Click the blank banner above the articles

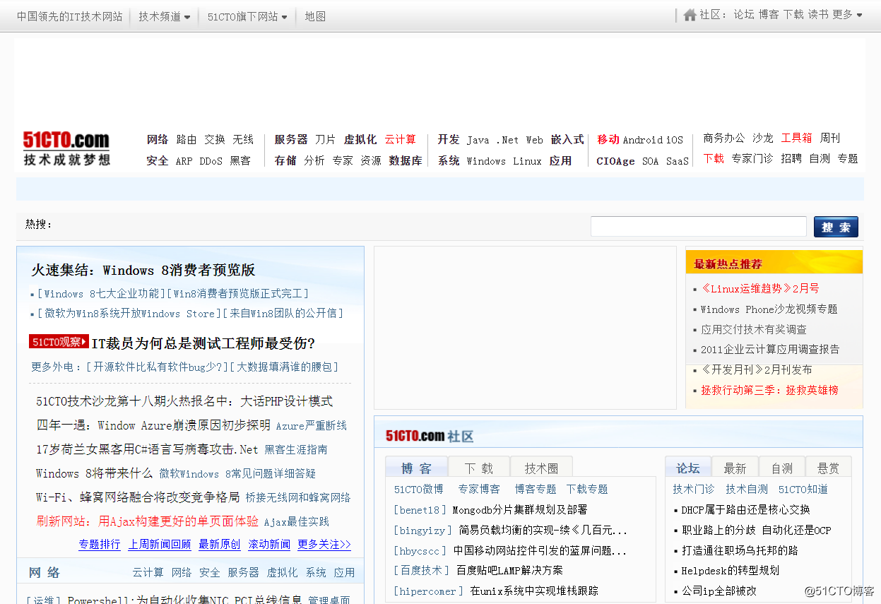pyautogui.click(x=439, y=189)
